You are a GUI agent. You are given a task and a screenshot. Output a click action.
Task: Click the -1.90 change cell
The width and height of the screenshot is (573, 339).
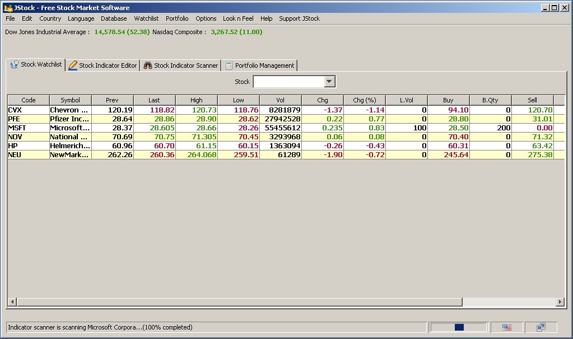[x=322, y=155]
